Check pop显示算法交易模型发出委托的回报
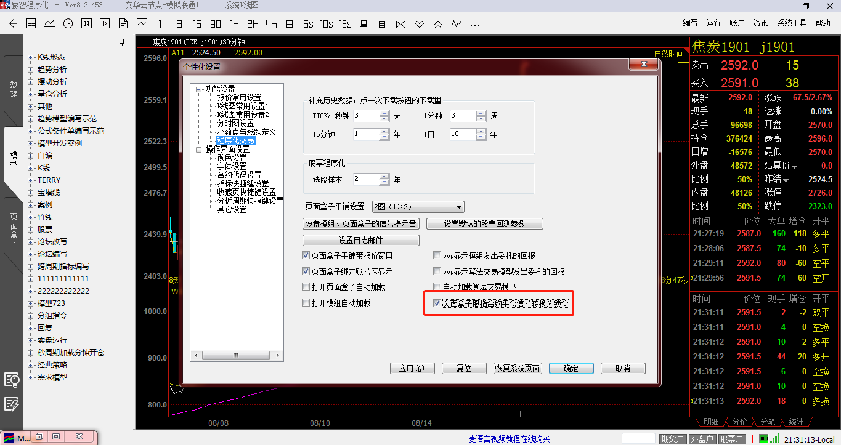The height and width of the screenshot is (445, 841). pyautogui.click(x=437, y=271)
